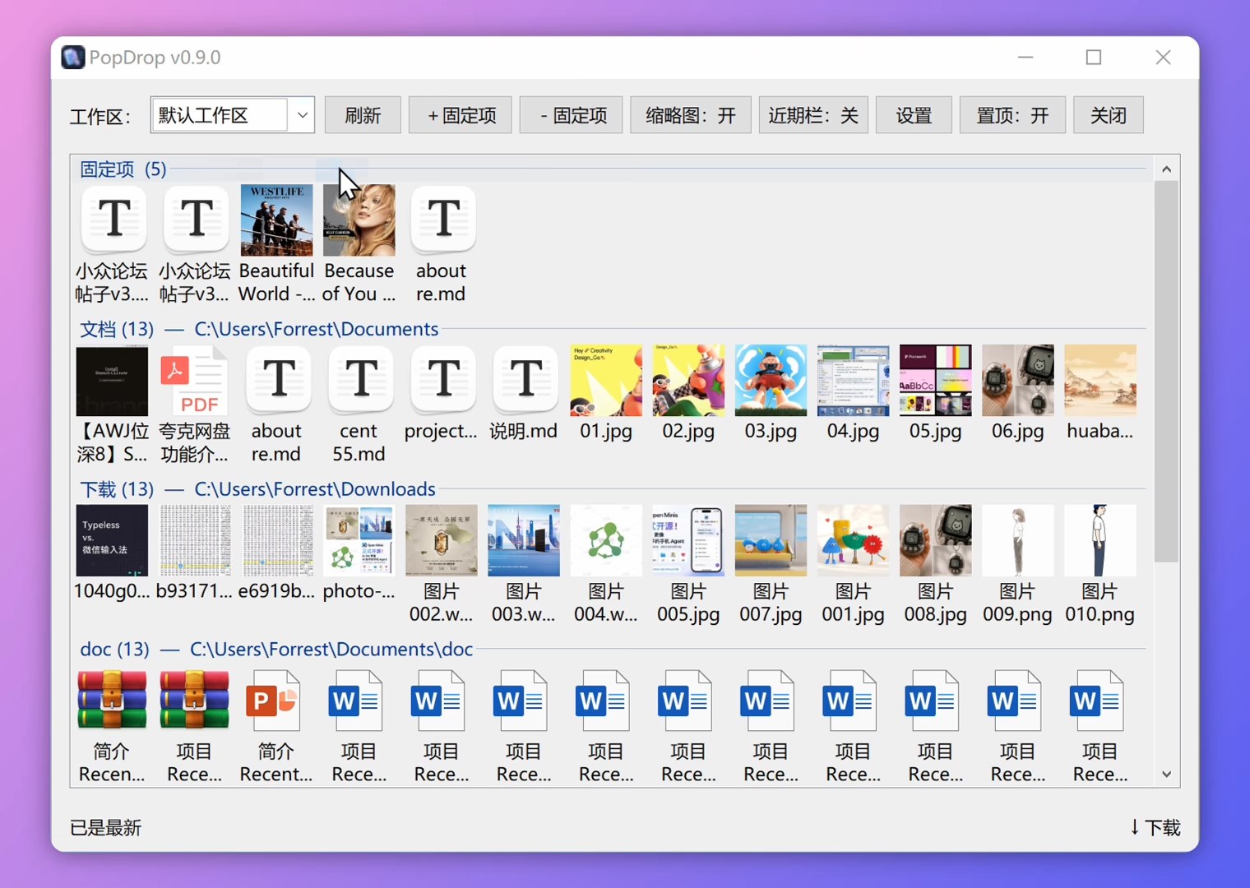The image size is (1250, 888).
Task: Open the 图片 004.w... image thumbnail
Action: point(606,541)
